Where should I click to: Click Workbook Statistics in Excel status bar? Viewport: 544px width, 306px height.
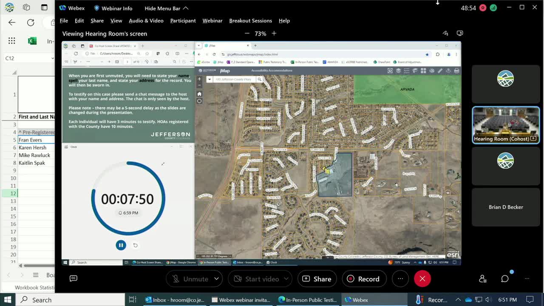[34, 288]
